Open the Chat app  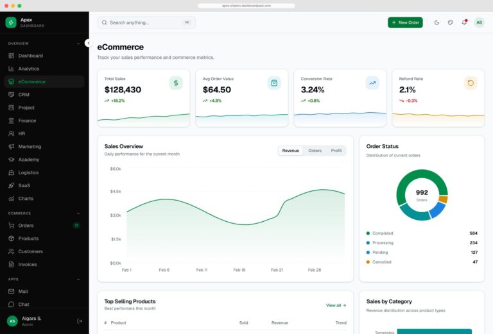click(x=44, y=304)
